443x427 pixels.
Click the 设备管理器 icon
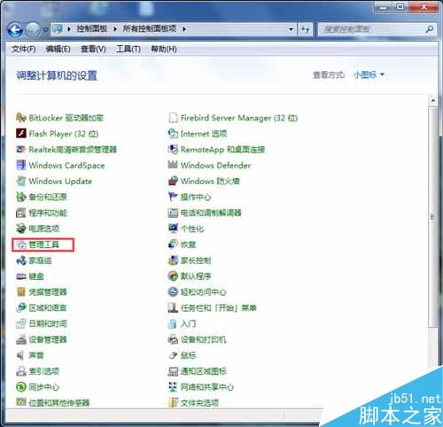click(21, 339)
